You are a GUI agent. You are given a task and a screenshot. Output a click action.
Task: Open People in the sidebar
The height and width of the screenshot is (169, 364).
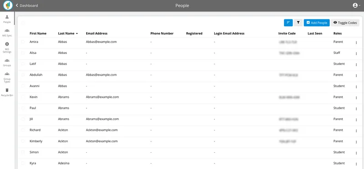7,19
